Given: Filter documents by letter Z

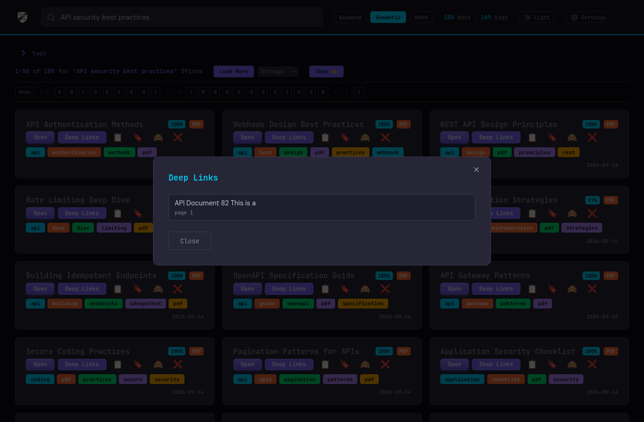Looking at the screenshot, I should (x=359, y=92).
